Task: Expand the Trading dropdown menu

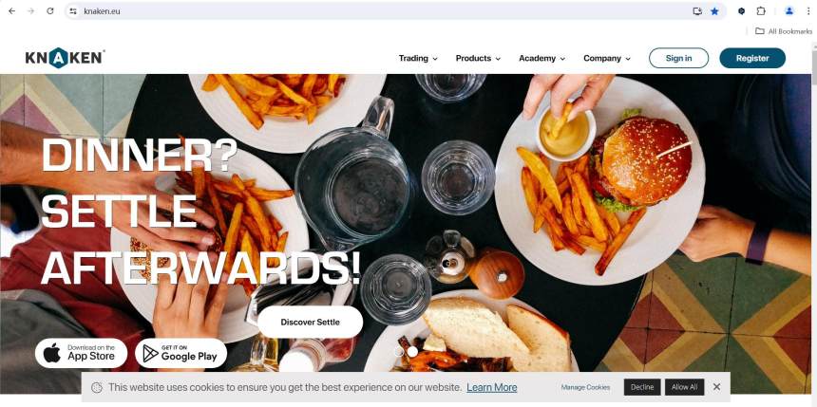Action: [418, 58]
